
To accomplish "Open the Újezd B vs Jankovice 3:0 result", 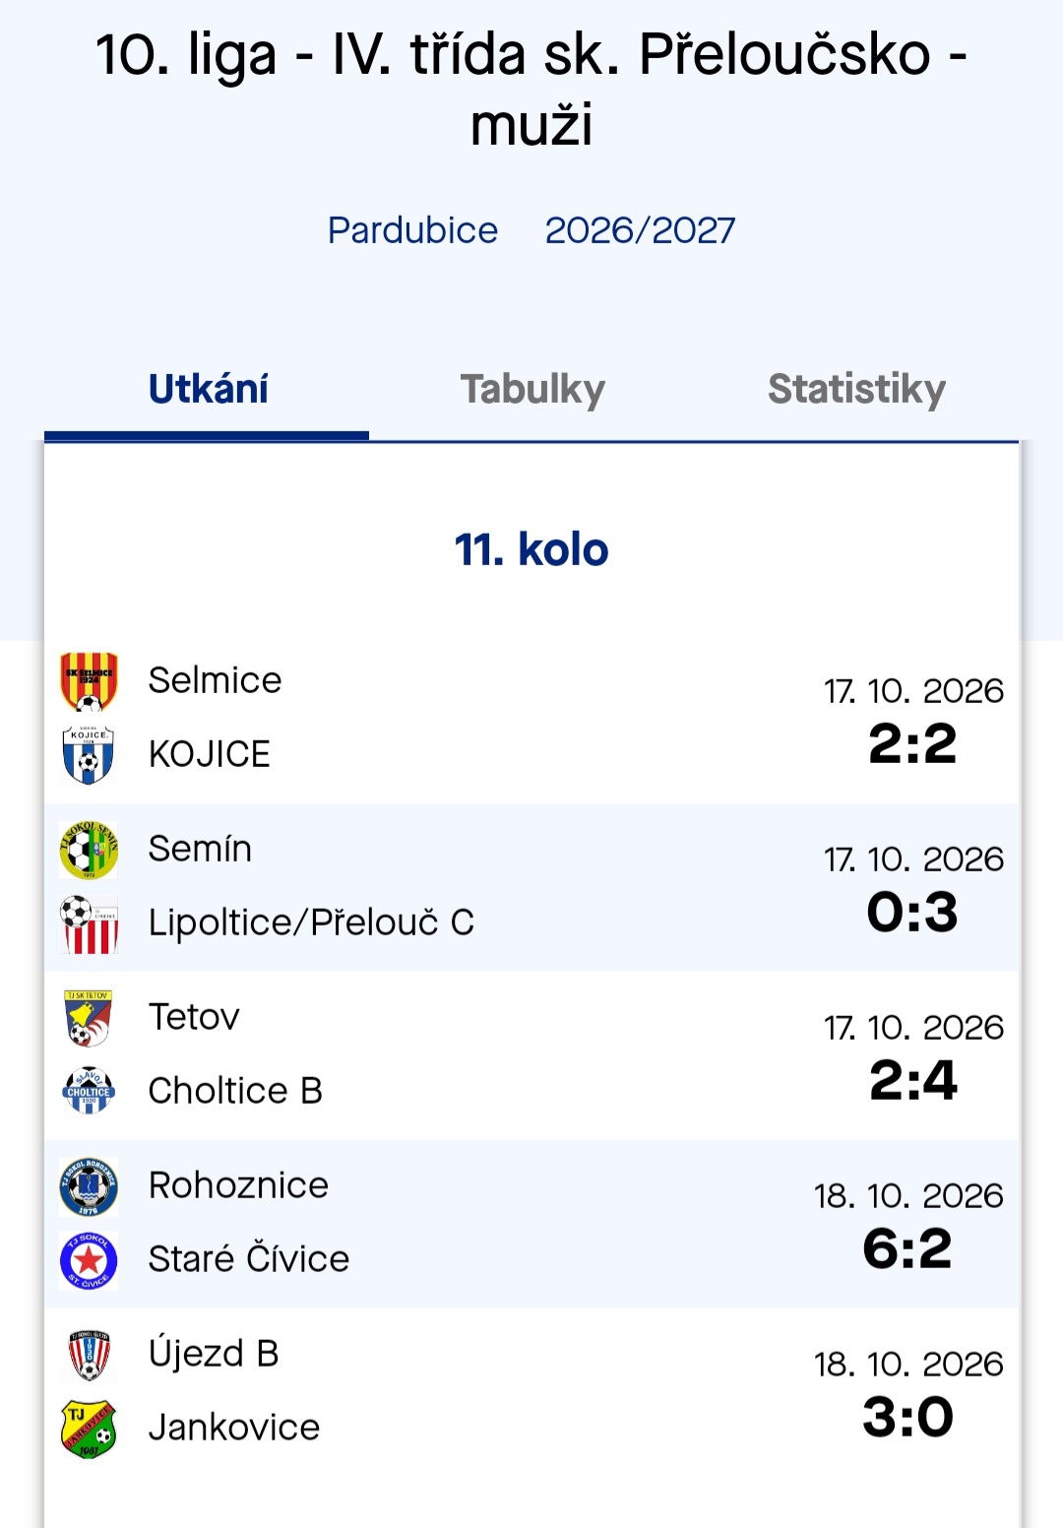I will (907, 1417).
